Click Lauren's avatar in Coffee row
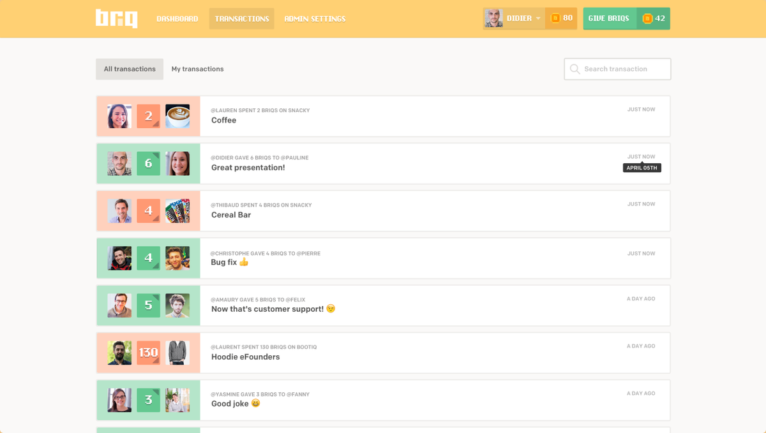766x433 pixels. (x=119, y=116)
